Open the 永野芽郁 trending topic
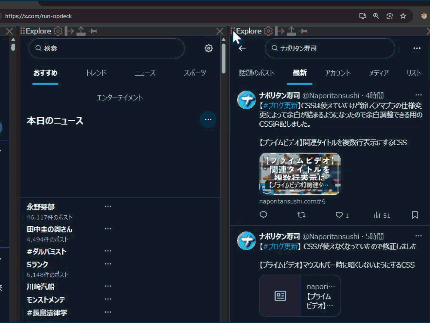The height and width of the screenshot is (323, 430). 40,207
